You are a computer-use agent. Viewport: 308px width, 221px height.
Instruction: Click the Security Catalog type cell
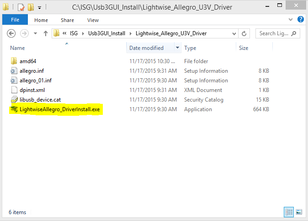[203, 100]
